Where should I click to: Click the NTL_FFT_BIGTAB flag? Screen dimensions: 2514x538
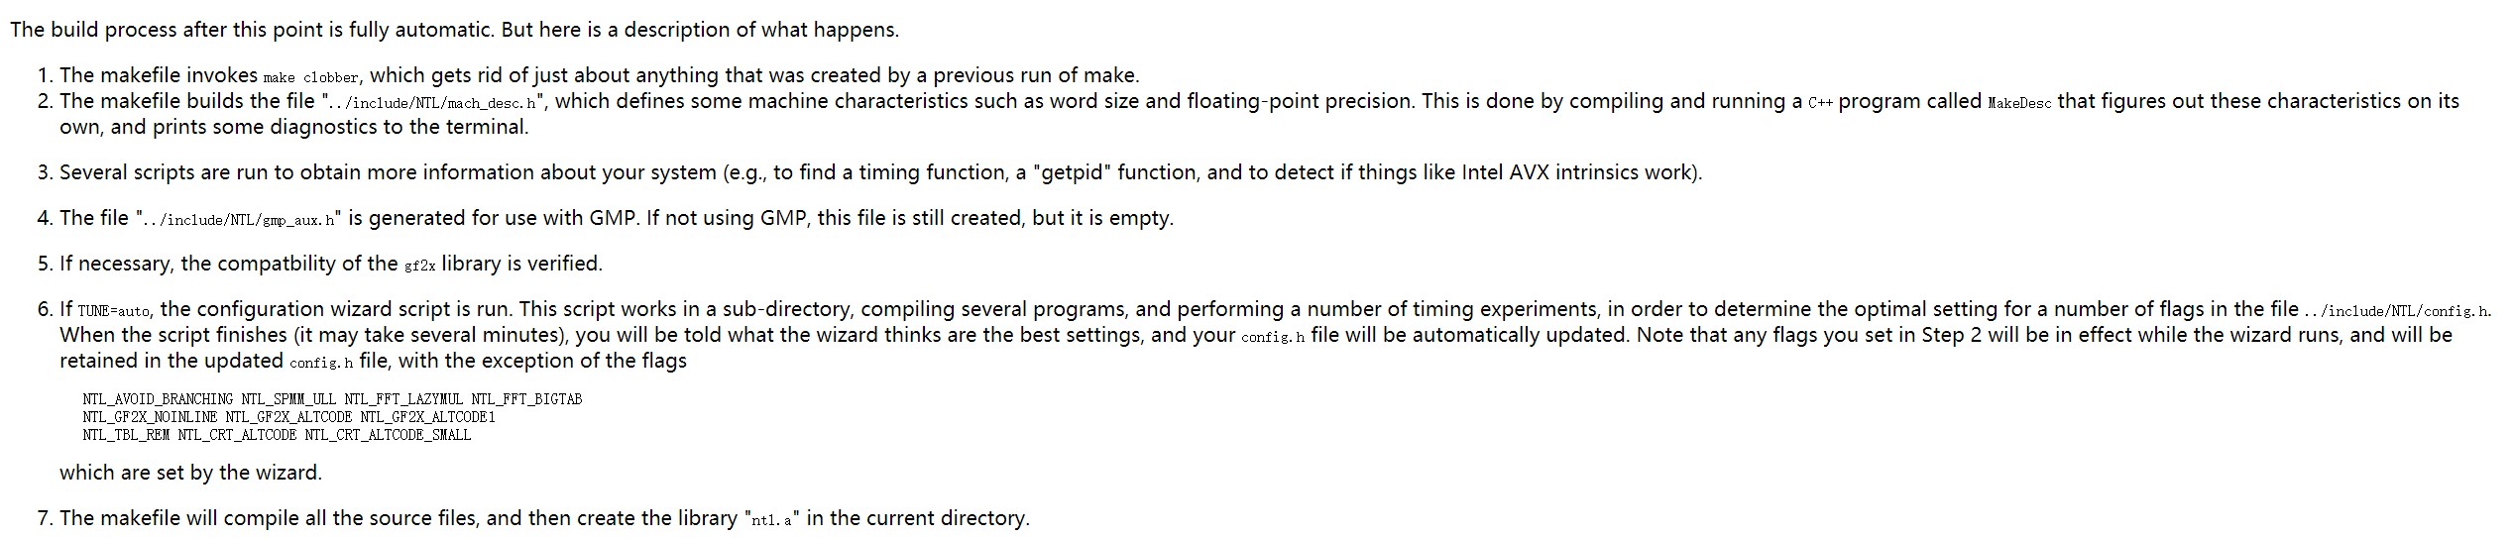coord(526,399)
